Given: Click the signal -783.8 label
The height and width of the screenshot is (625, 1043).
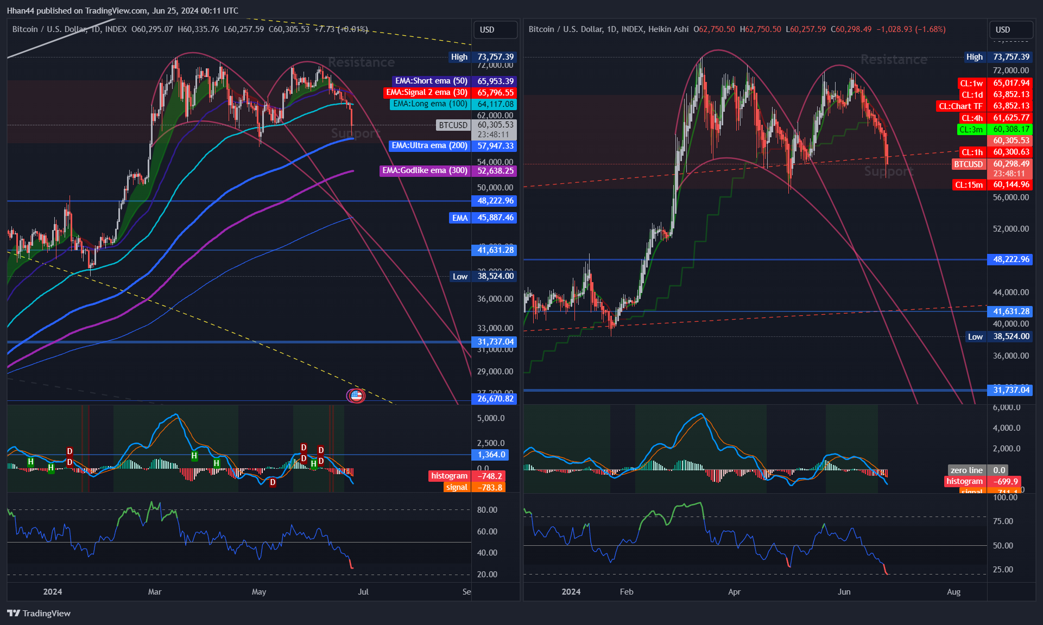Looking at the screenshot, I should coord(474,487).
